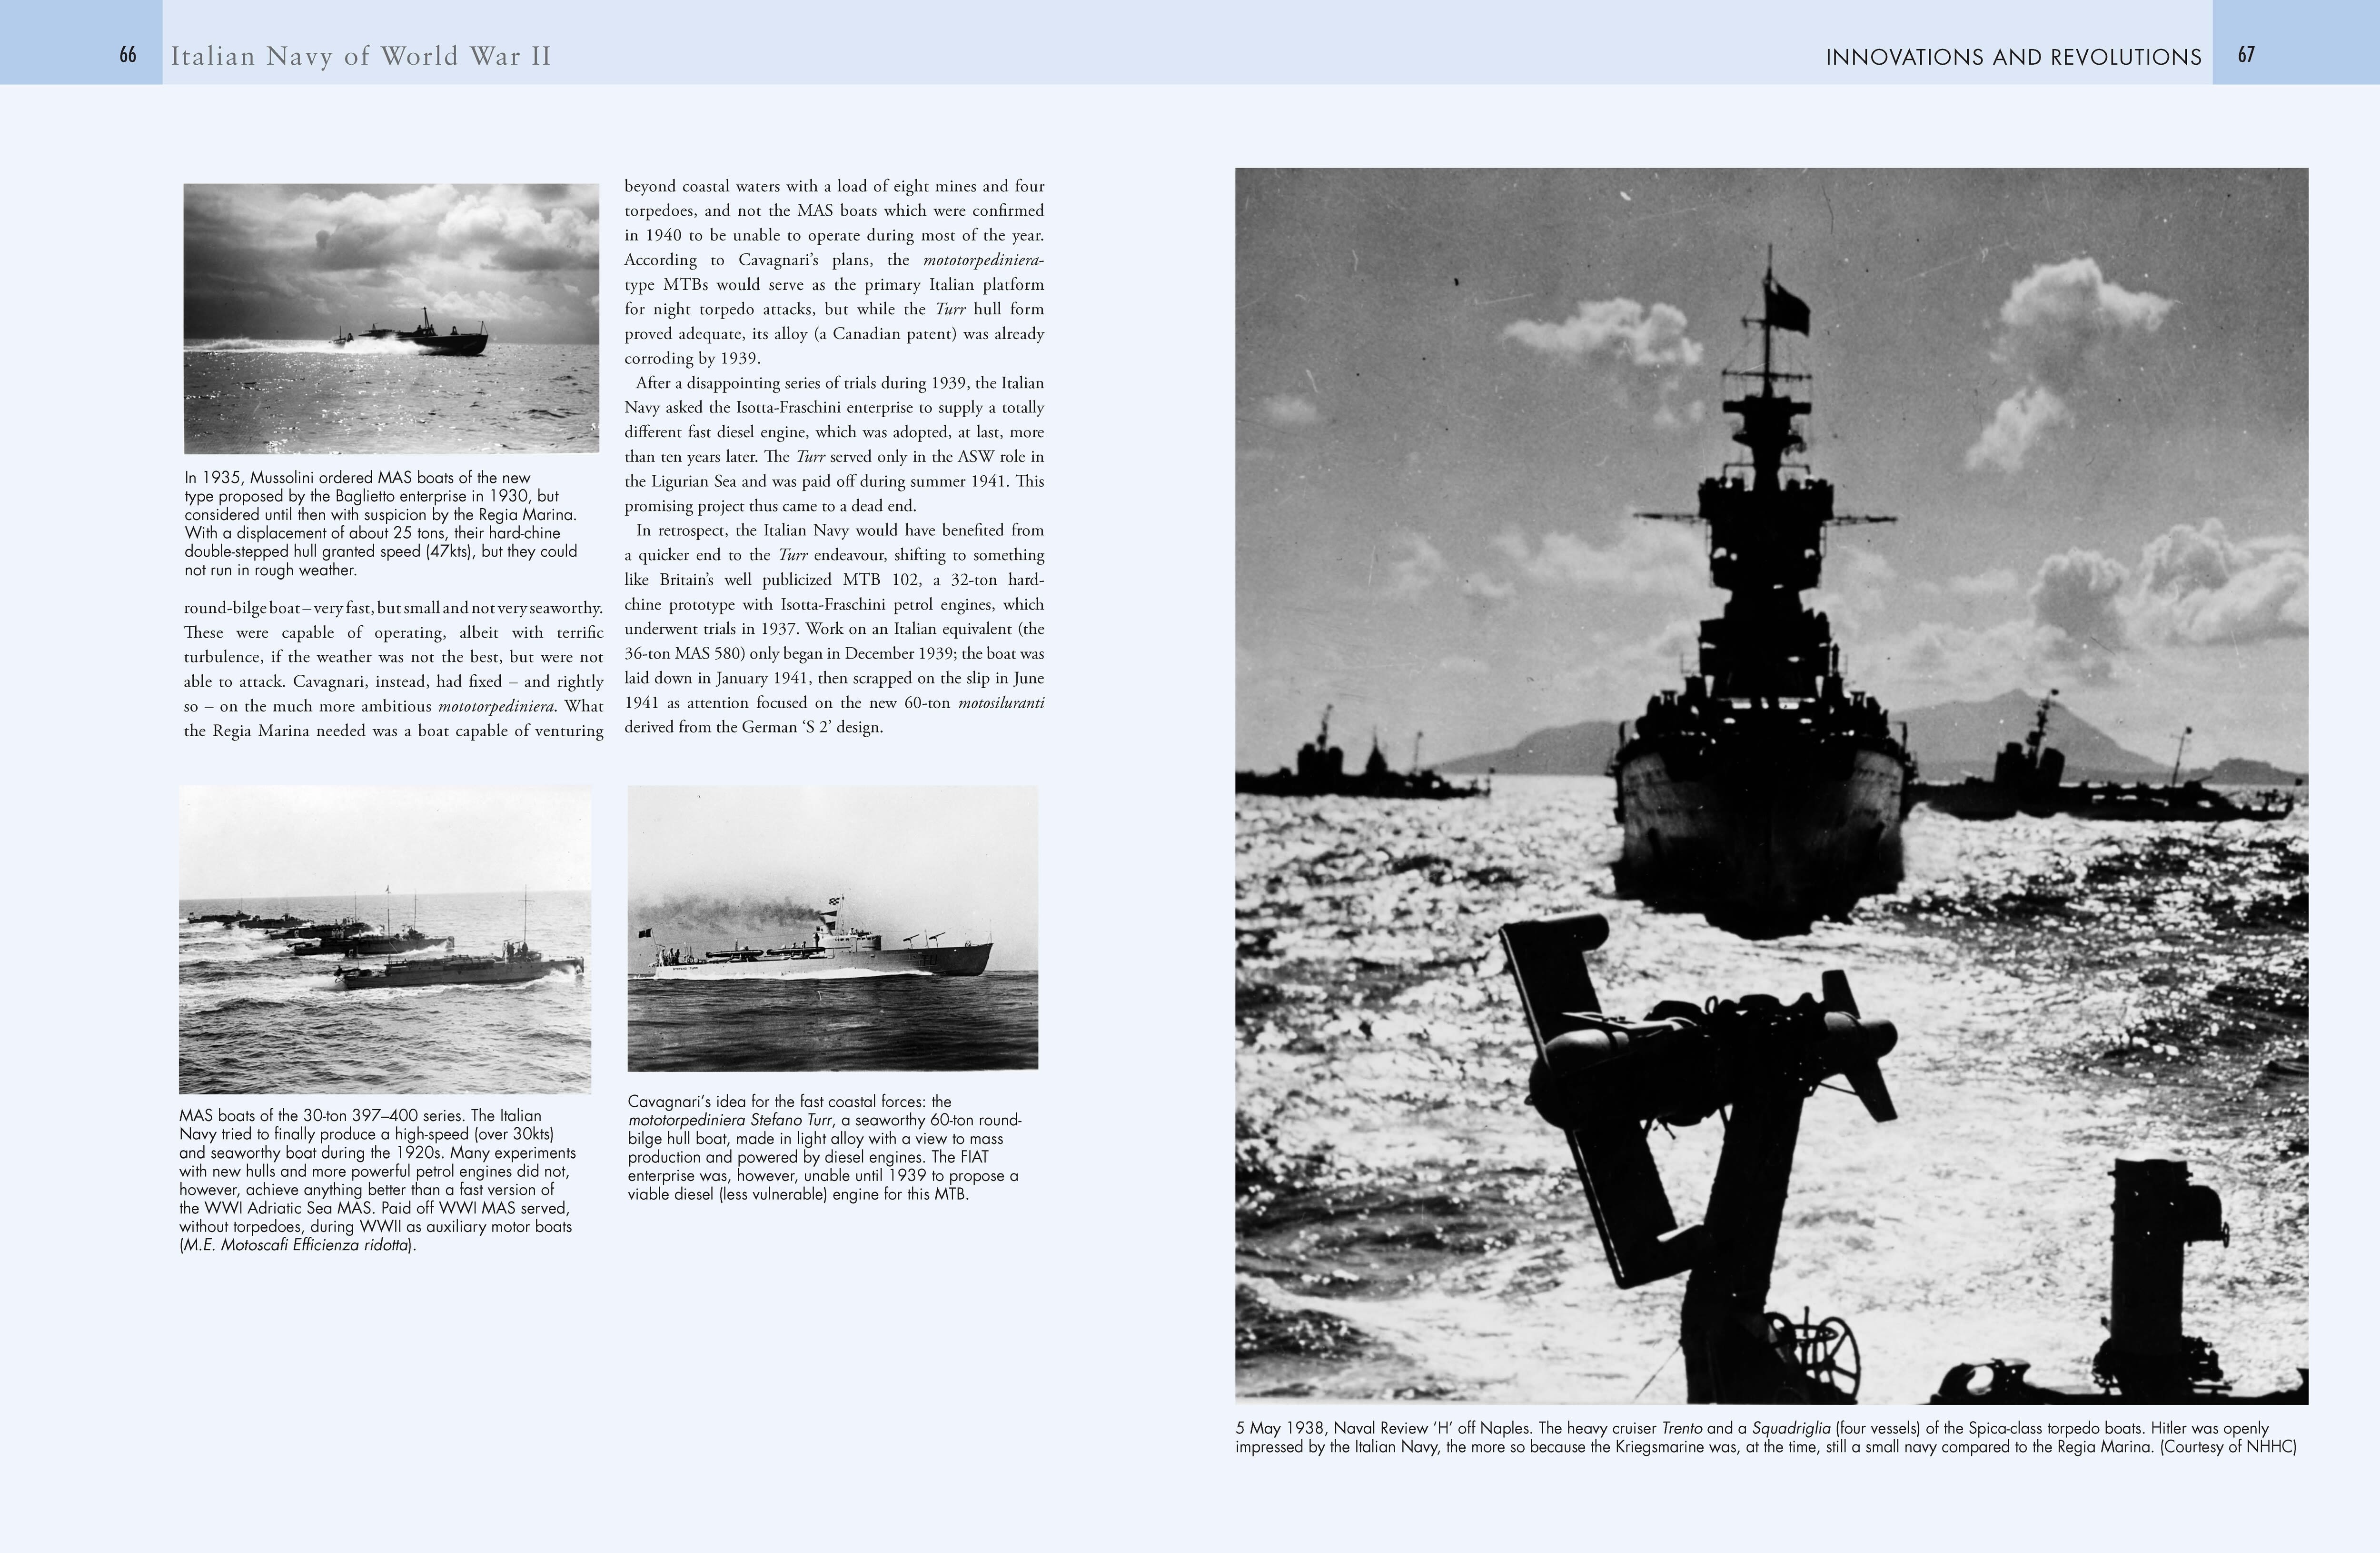The height and width of the screenshot is (1553, 2380).
Task: Click the words "(Courtesy of NHHC)" in the caption
Action: coord(2227,1447)
